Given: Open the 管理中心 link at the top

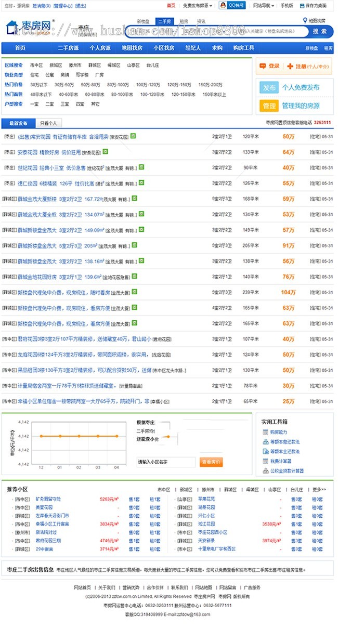Looking at the screenshot, I should point(63,5).
